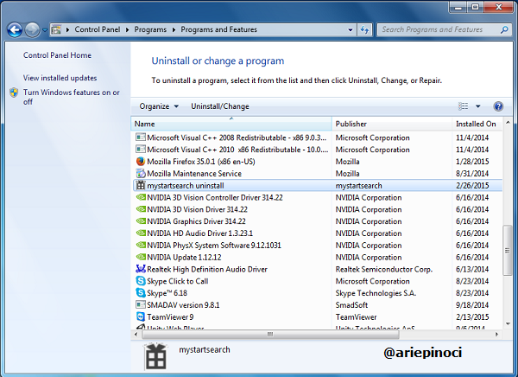Click the Forward navigation arrow button
This screenshot has height=377, width=518.
[32, 30]
